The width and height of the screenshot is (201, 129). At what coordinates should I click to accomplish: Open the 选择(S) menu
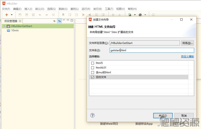pos(51,9)
